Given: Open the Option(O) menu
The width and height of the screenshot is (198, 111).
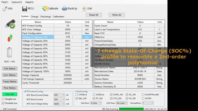Looking at the screenshot, I should 16,2.
